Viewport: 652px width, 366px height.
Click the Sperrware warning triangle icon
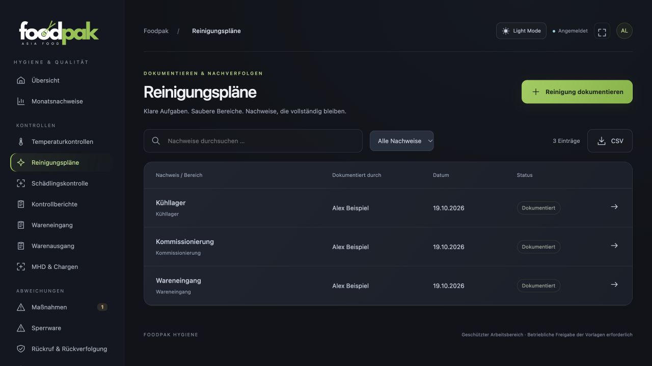coord(21,328)
